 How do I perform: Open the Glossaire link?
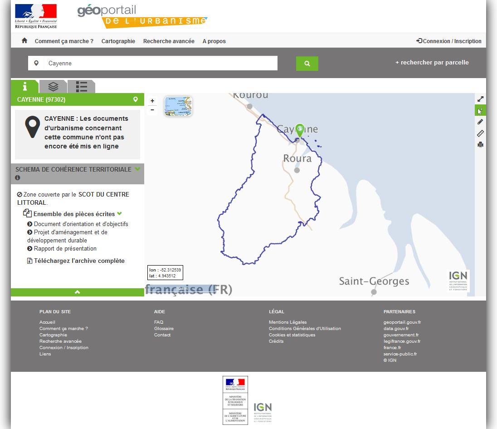click(164, 328)
